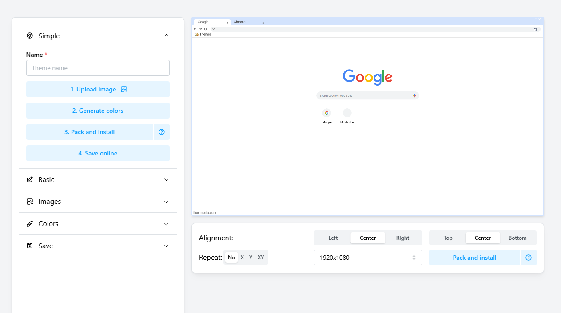Set vertical alignment to Center
This screenshot has width=561, height=313.
pyautogui.click(x=483, y=238)
